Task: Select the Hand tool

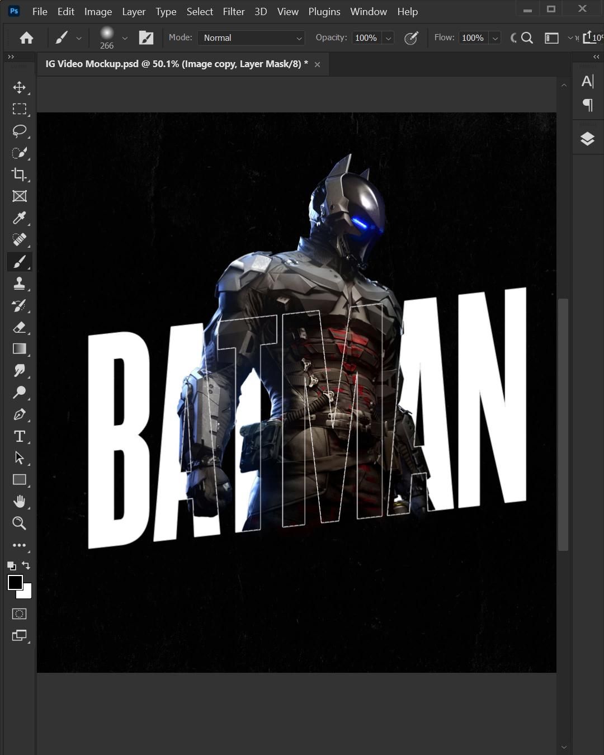Action: [x=20, y=502]
